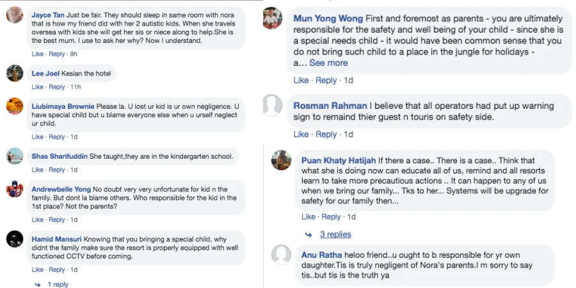The height and width of the screenshot is (288, 576).
Task: Like Rosman Rahman's comment
Action: click(301, 134)
